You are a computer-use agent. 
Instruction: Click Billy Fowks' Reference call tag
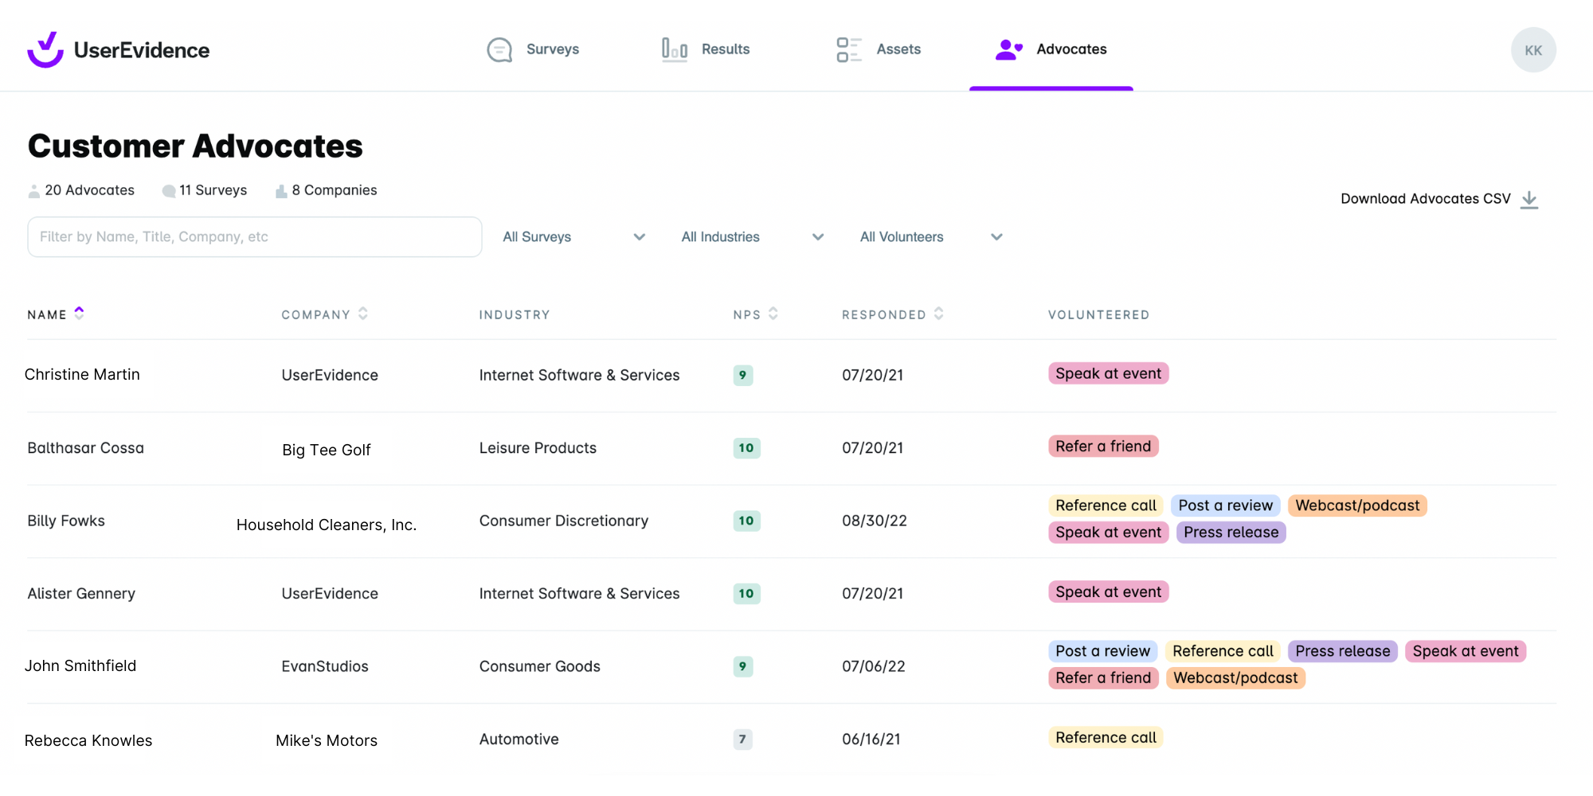(1106, 506)
